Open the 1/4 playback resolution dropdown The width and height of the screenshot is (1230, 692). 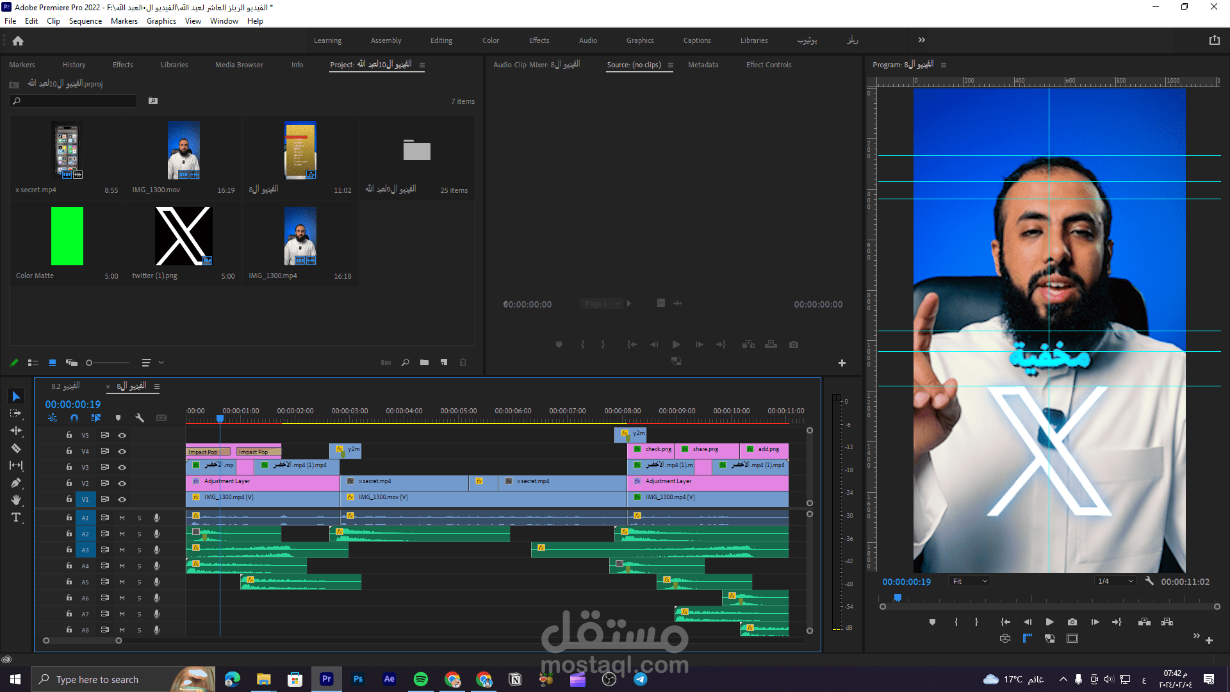pos(1115,581)
